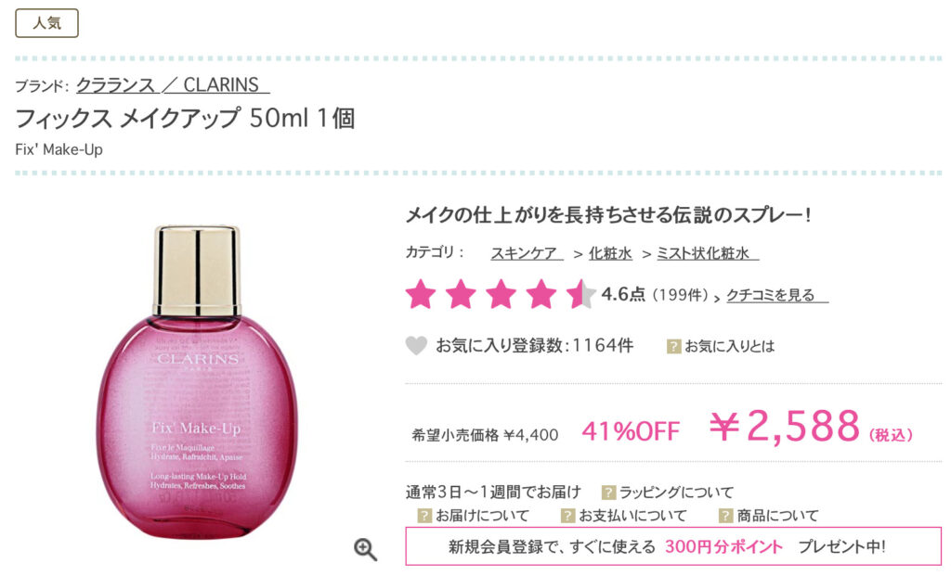Screen dimensions: 951x576
Task: Click question icon beside お気に入りとは
Action: [x=673, y=347]
